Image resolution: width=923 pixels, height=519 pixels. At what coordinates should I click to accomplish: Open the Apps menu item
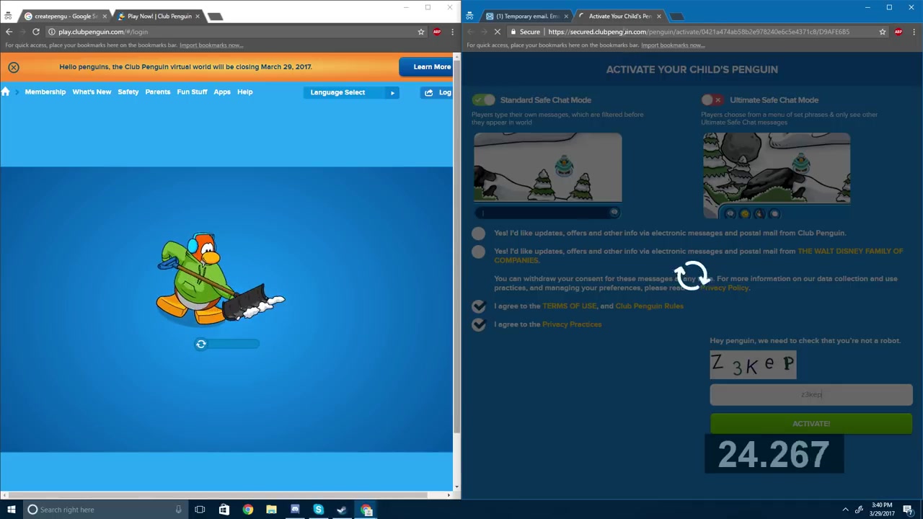(222, 92)
